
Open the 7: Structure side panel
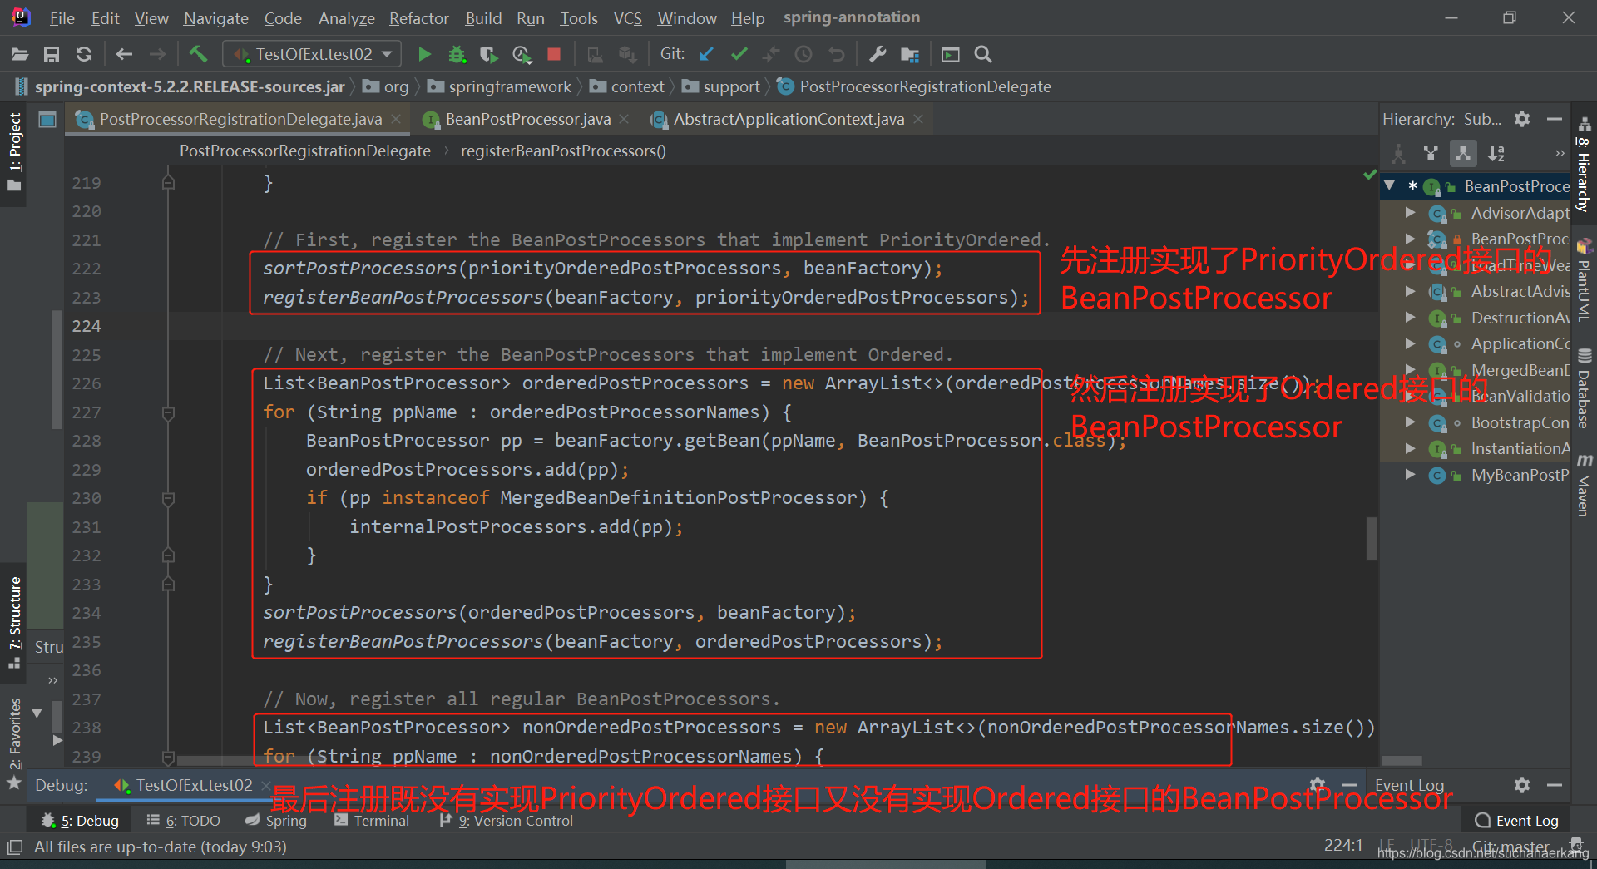pos(14,622)
